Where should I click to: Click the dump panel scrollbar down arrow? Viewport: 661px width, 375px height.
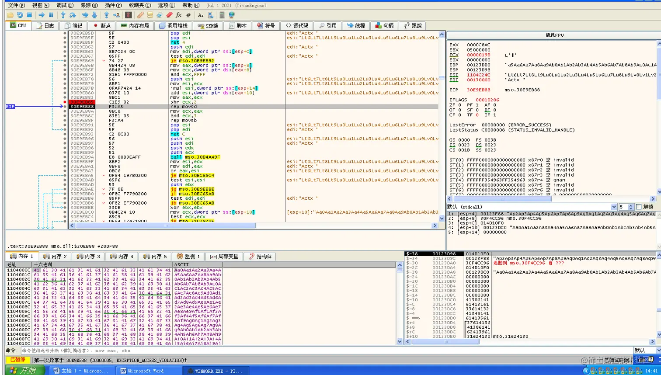click(x=399, y=341)
